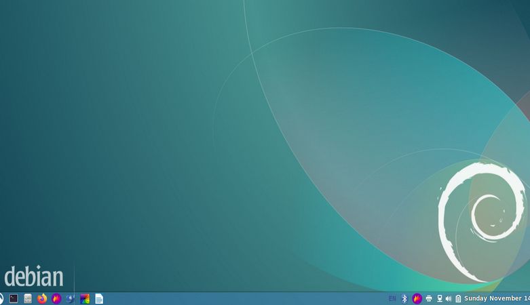Screen dimensions: 530x305
Task: Click the empty desktop background
Action: click(136, 136)
